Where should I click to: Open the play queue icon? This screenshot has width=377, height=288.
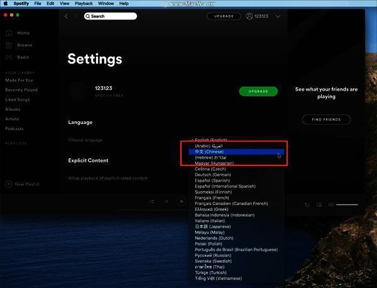(x=307, y=205)
